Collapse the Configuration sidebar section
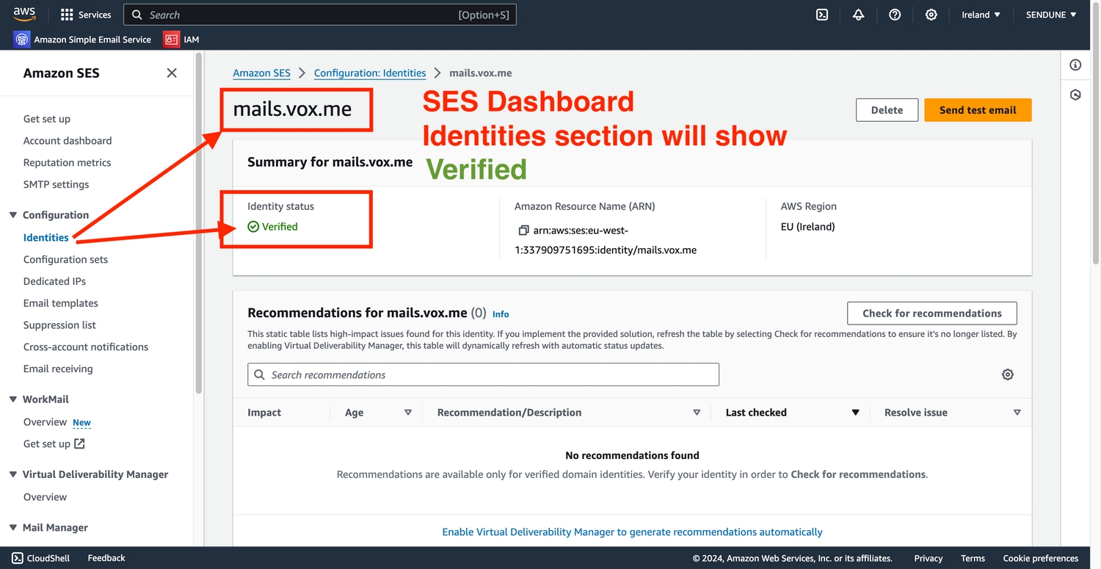The image size is (1101, 569). point(13,215)
